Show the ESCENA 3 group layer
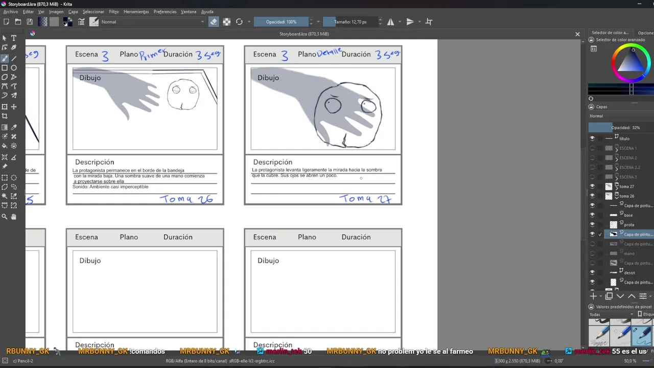654x368 pixels. point(592,176)
